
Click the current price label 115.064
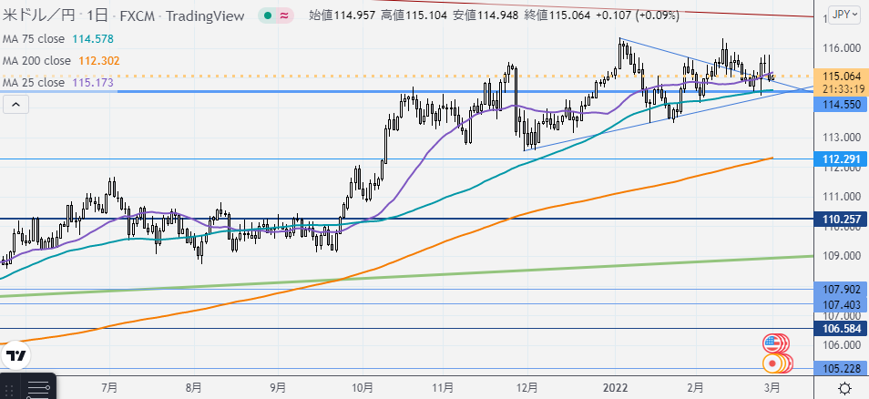pyautogui.click(x=842, y=77)
